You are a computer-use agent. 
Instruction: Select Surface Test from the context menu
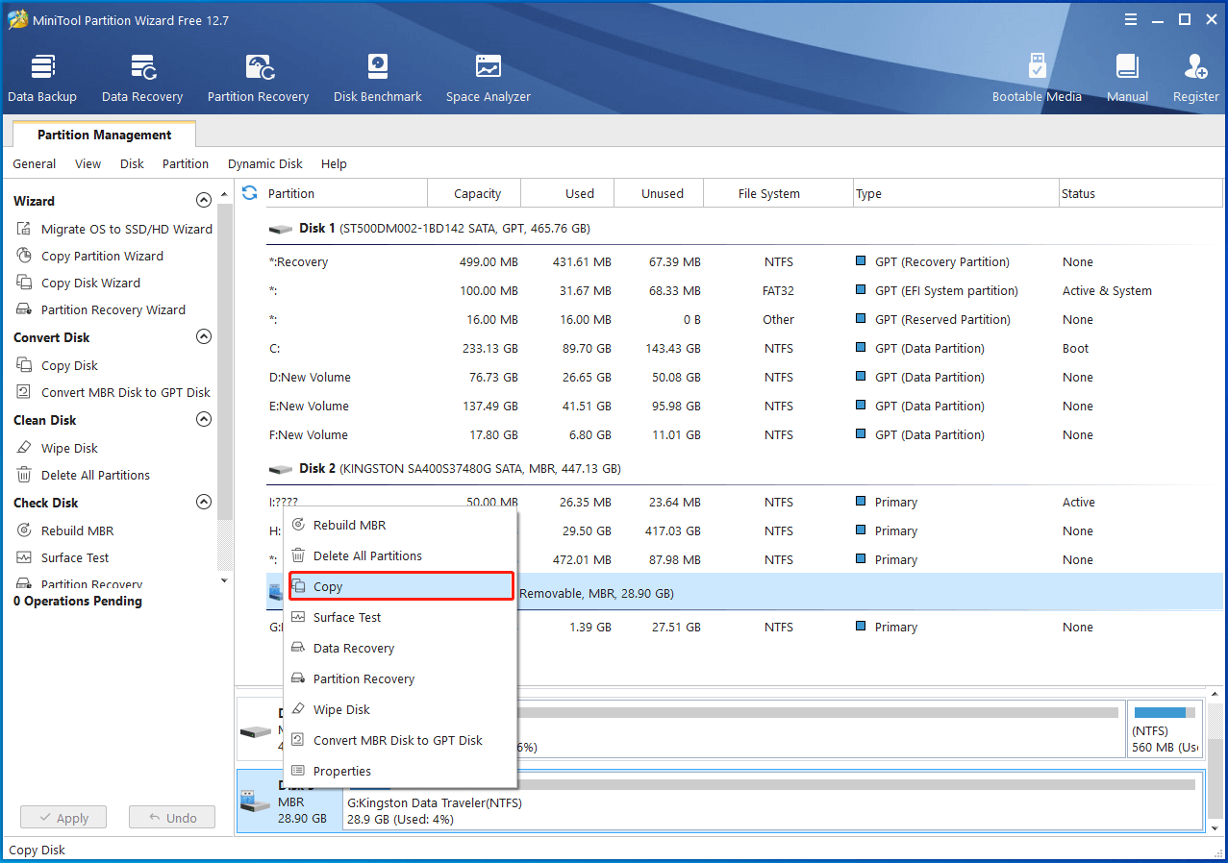tap(401, 617)
